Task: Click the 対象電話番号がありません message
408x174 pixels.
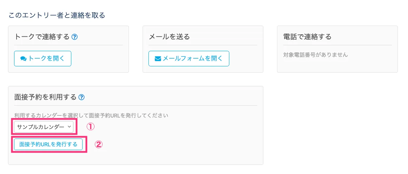Action: (x=315, y=55)
